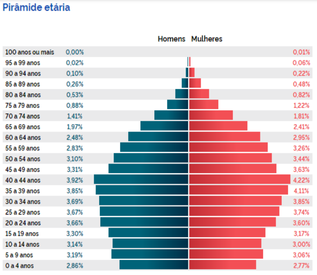Click the women bar for 0 a 4 anos
Viewport: 317px width, 275px height.
coord(223,265)
